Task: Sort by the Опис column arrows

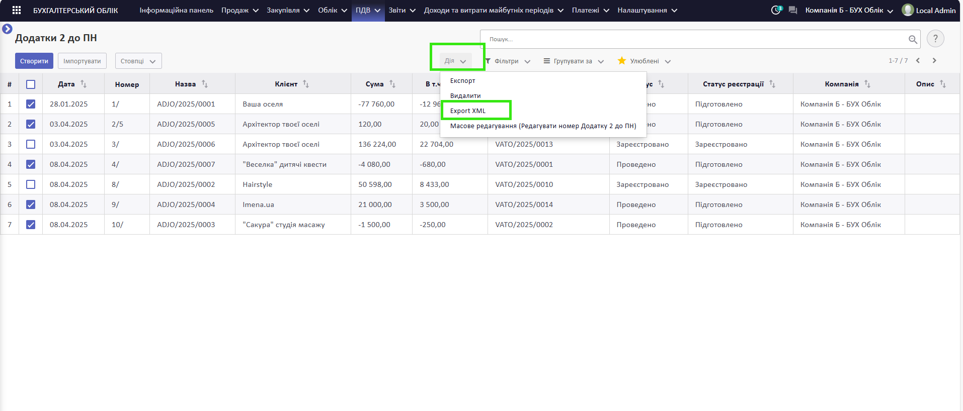Action: [943, 84]
